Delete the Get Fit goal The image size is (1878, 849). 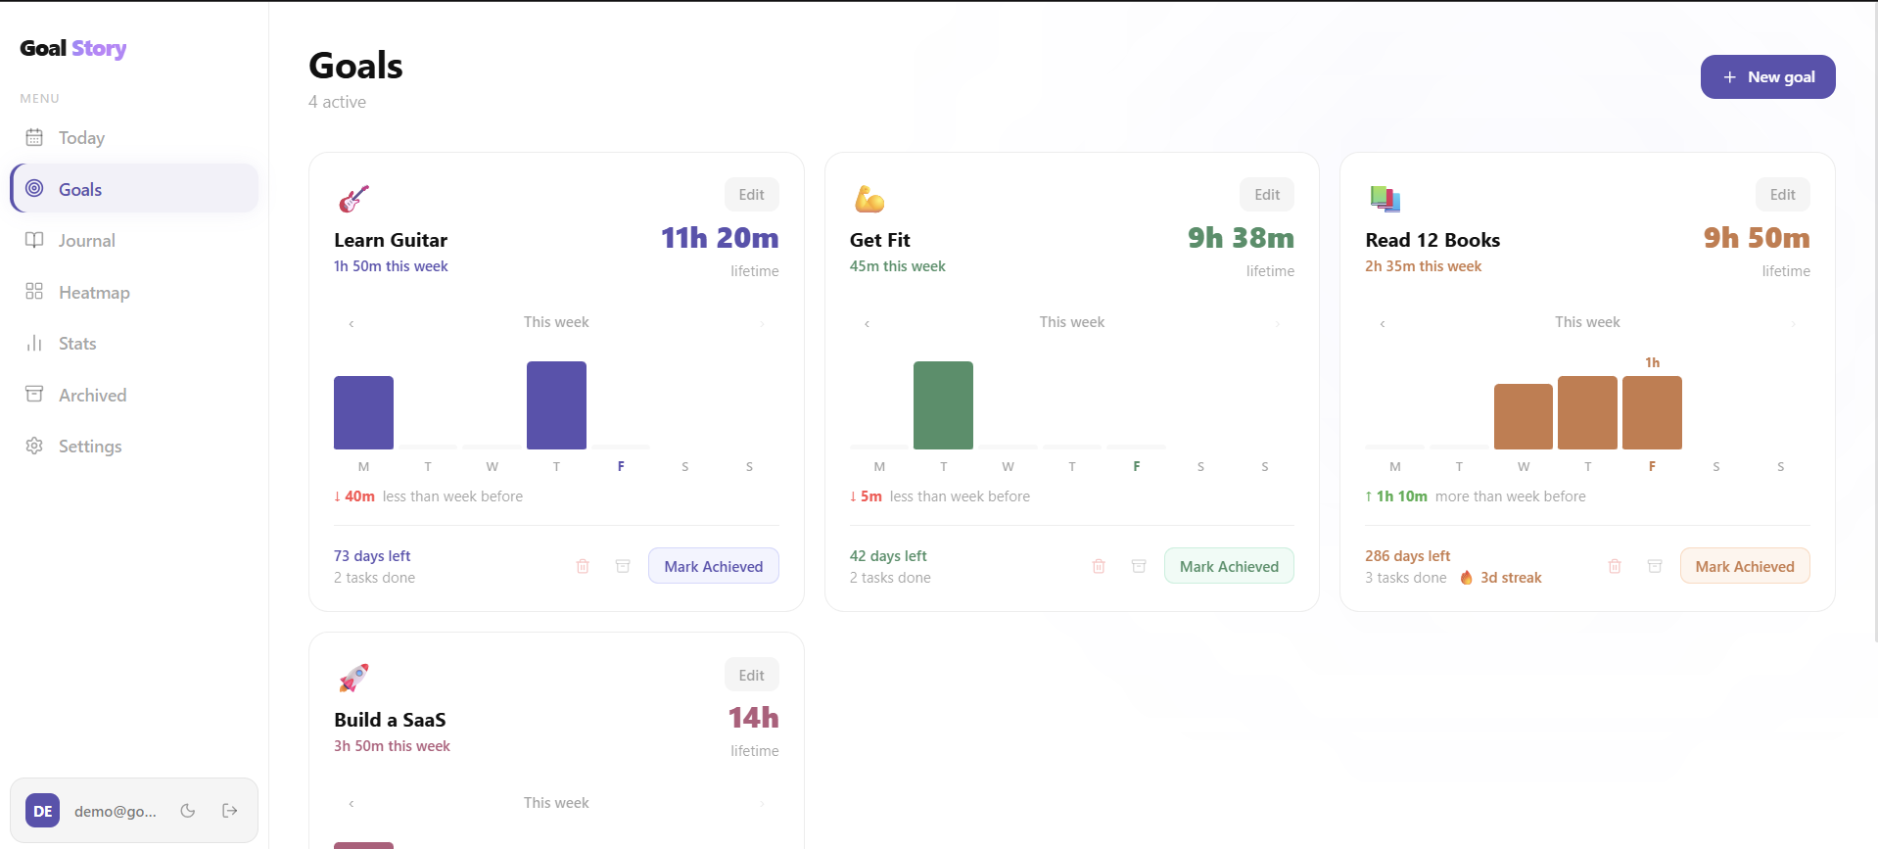1099,566
